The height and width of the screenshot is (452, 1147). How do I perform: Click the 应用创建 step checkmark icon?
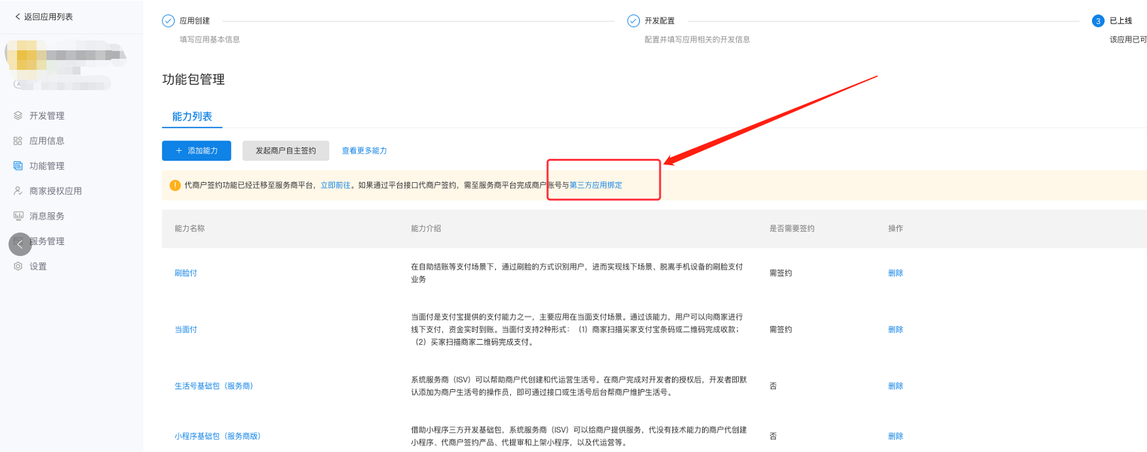pos(168,21)
